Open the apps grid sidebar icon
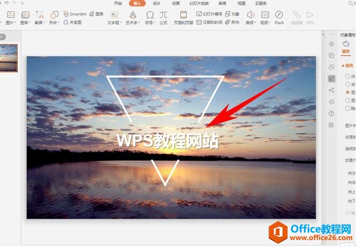The width and height of the screenshot is (356, 247). [331, 125]
